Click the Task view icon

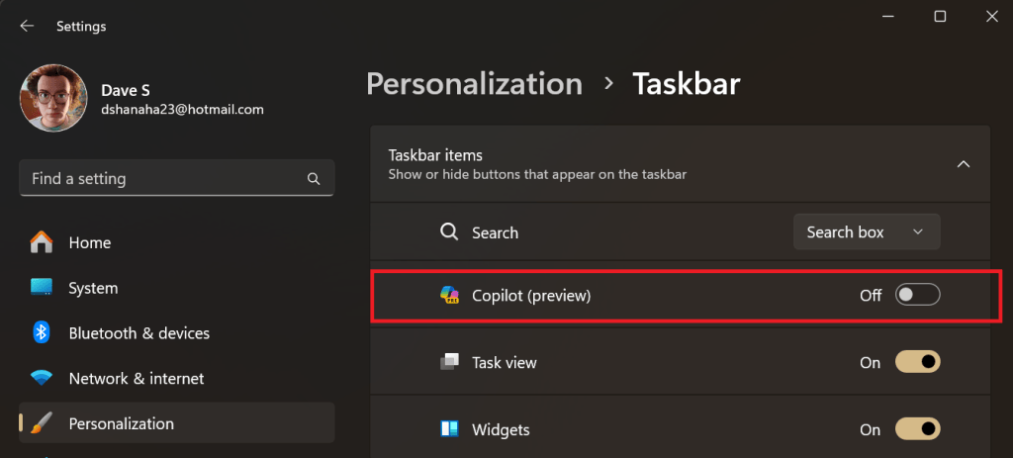449,362
